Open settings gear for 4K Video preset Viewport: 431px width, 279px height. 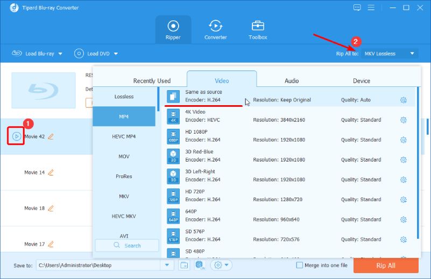[x=403, y=120]
